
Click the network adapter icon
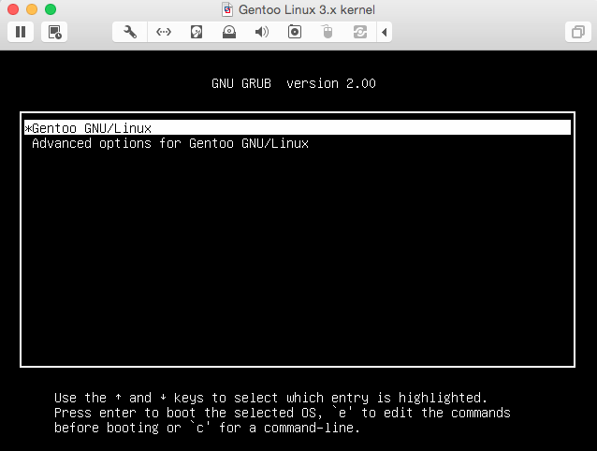click(164, 32)
